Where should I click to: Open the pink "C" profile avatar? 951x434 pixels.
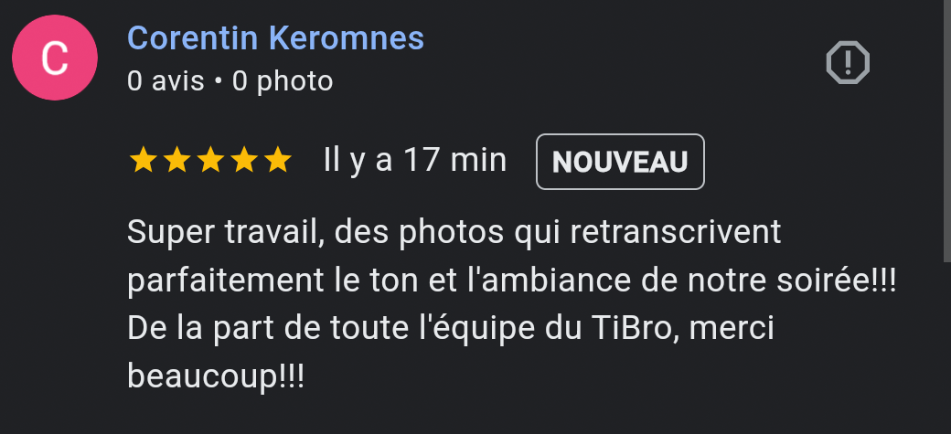point(55,58)
